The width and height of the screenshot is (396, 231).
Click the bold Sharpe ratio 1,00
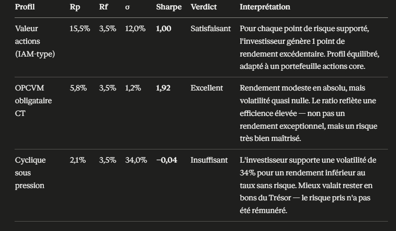pos(164,29)
